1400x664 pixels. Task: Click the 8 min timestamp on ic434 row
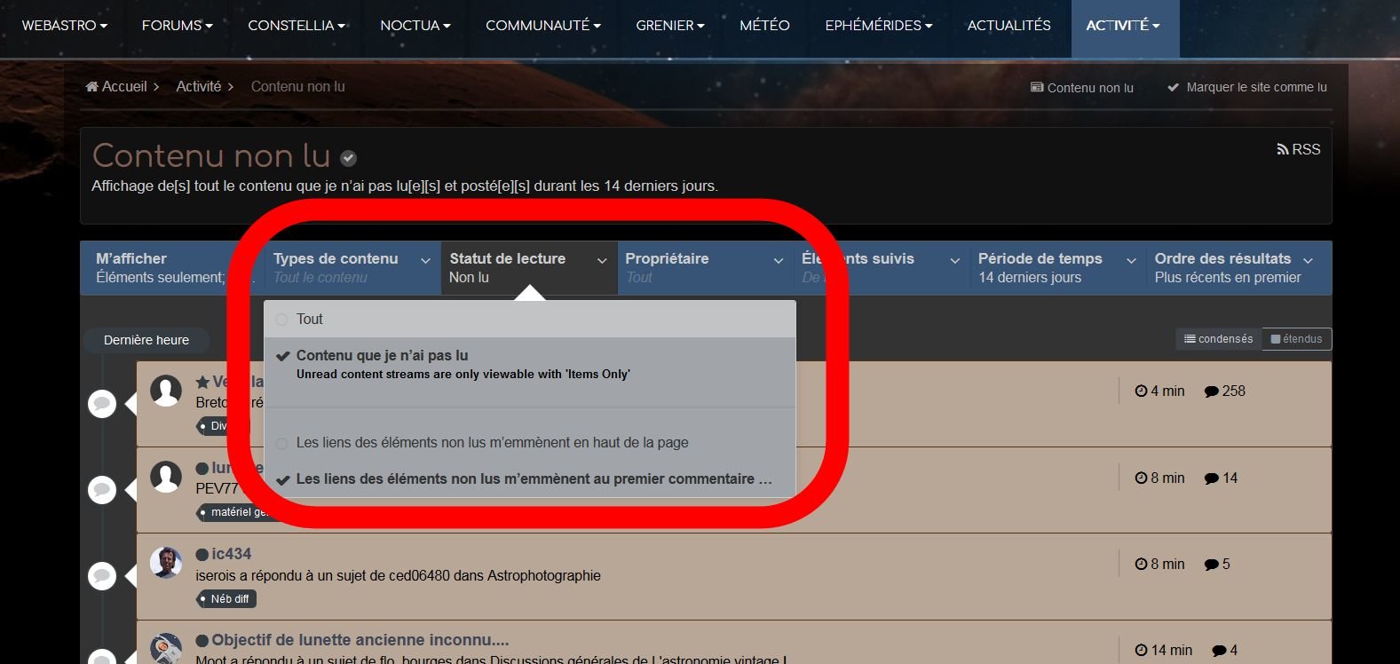pos(1159,564)
